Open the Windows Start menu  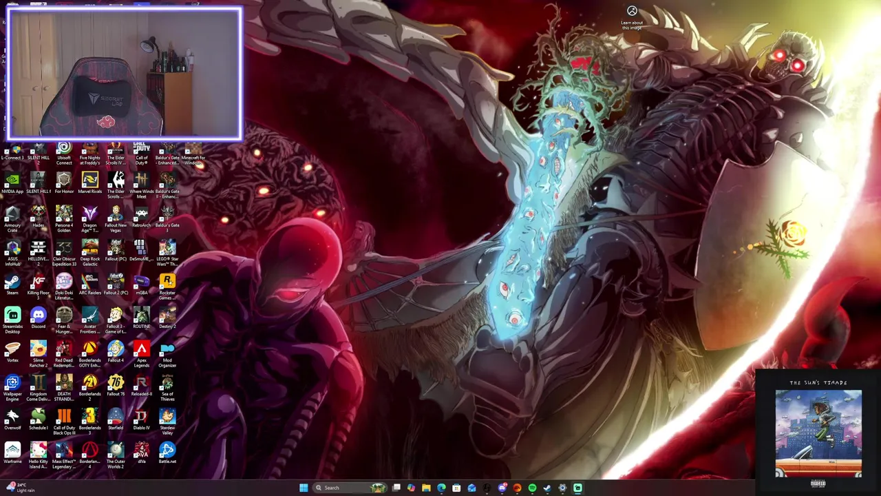pyautogui.click(x=304, y=488)
